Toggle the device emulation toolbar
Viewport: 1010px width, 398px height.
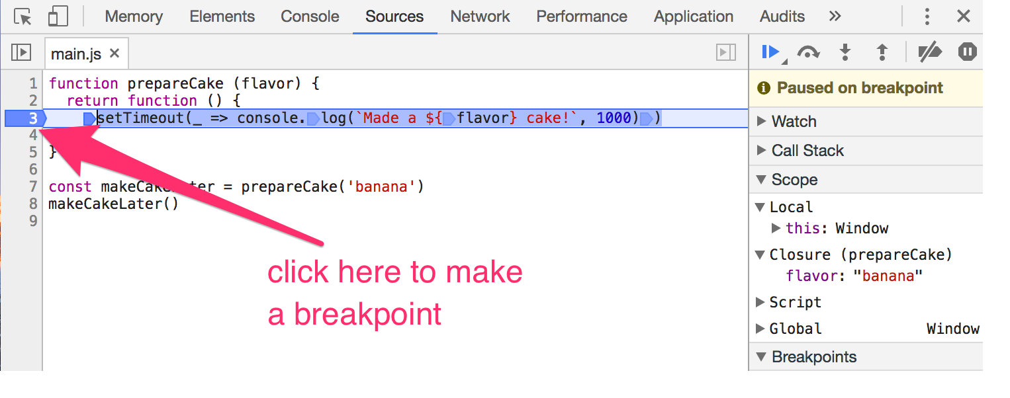click(58, 16)
